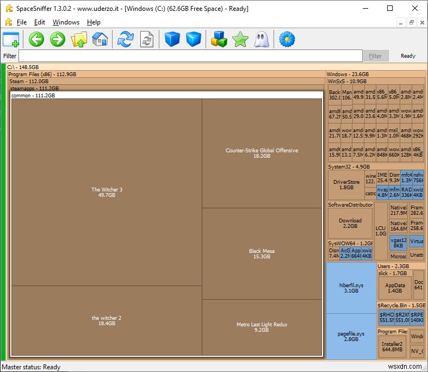Screen dimensions: 428x372
Task: Open the Windows menu
Action: pos(66,22)
